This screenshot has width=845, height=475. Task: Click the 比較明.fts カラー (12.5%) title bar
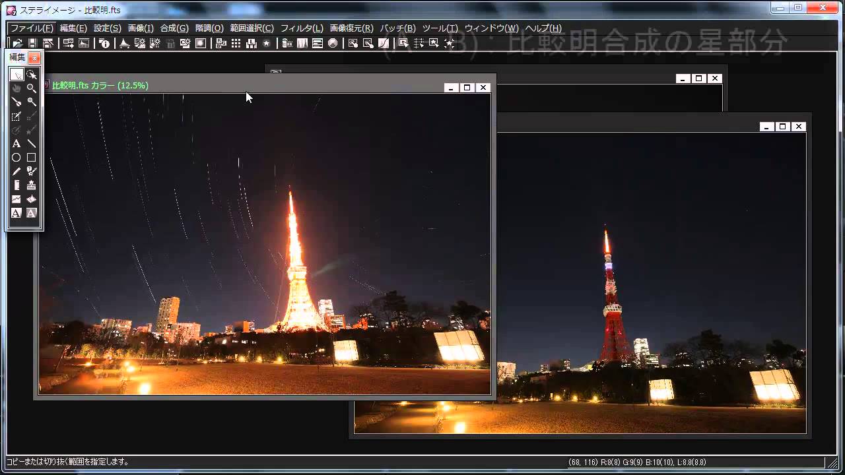click(100, 86)
